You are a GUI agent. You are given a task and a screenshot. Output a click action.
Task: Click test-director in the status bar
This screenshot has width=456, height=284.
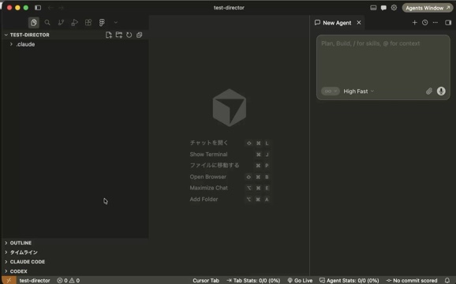click(x=35, y=281)
